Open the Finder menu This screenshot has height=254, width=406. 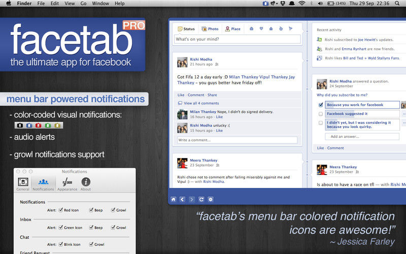[24, 4]
